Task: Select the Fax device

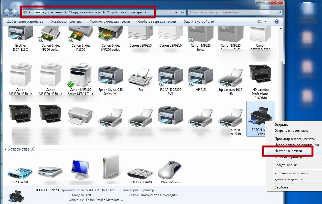Action: click(141, 79)
